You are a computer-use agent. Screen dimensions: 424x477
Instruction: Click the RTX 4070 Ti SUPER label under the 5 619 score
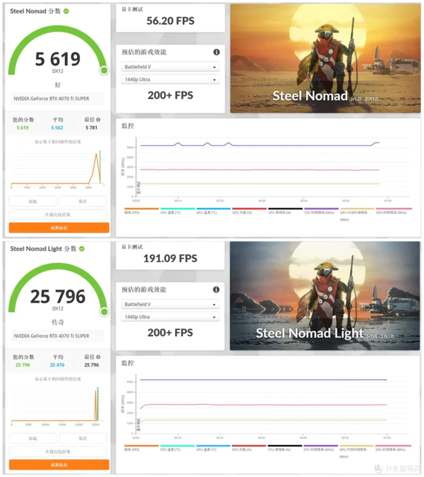[x=51, y=98]
